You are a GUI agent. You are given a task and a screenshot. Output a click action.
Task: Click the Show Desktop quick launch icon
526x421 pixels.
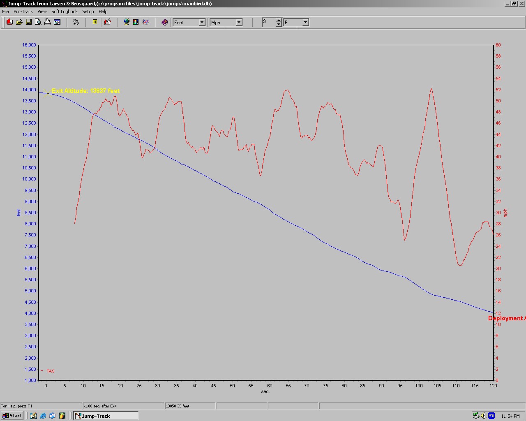(x=34, y=416)
